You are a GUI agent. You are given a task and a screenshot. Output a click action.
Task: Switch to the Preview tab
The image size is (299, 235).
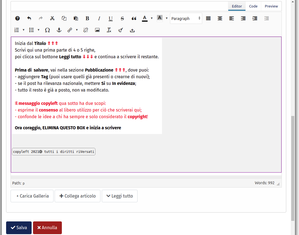pyautogui.click(x=271, y=6)
